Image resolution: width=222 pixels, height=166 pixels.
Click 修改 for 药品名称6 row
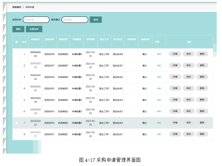pyautogui.click(x=189, y=77)
